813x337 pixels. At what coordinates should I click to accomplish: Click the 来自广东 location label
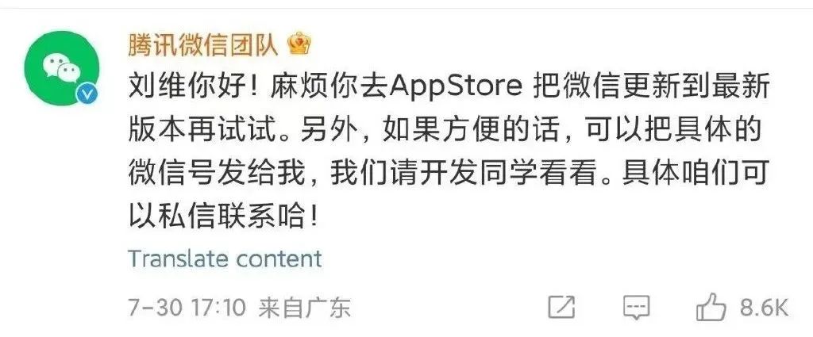click(305, 308)
